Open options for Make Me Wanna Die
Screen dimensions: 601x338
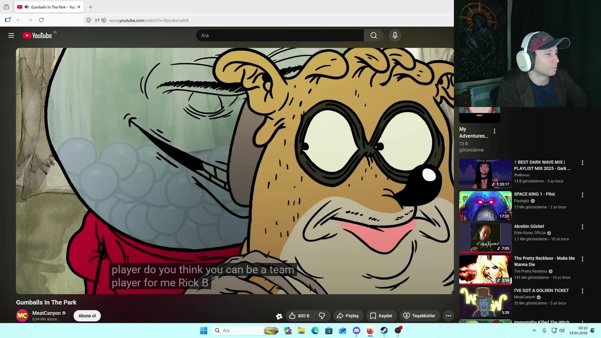(x=583, y=259)
